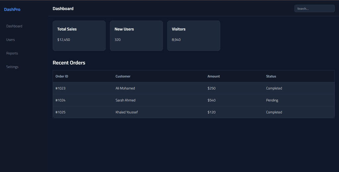The height and width of the screenshot is (172, 339).
Task: Sort by Customer column header
Action: click(123, 76)
